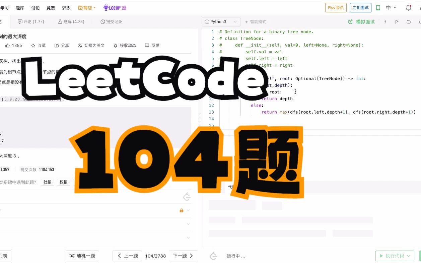The image size is (421, 263).
Task: Click the flag submission icon in editor toolbar
Action: [397, 21]
